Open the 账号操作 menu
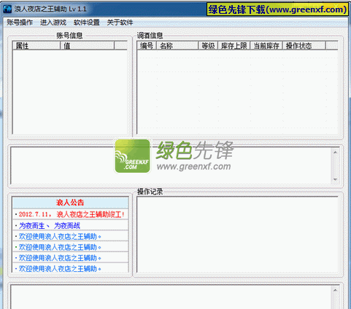The height and width of the screenshot is (309, 351). (20, 23)
